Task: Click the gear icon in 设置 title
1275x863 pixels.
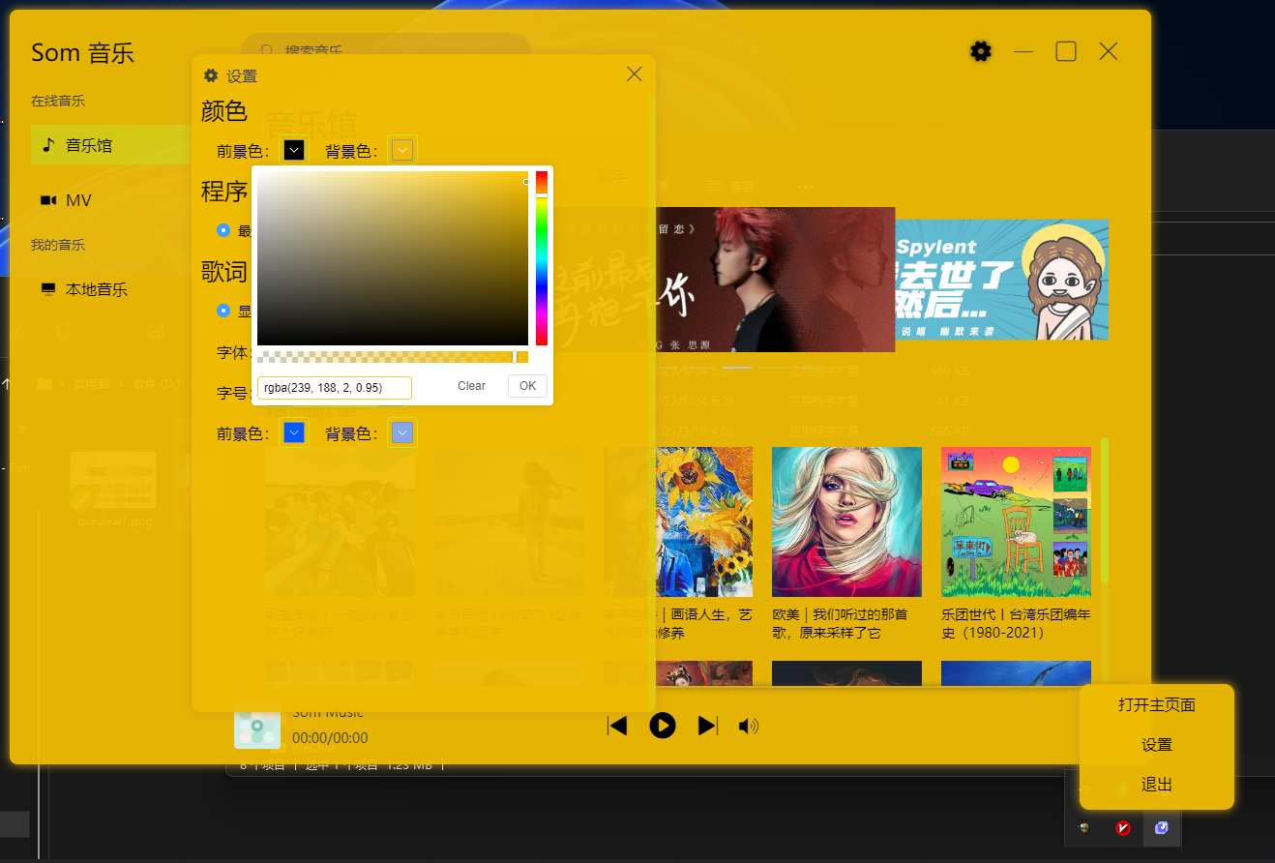Action: point(211,75)
